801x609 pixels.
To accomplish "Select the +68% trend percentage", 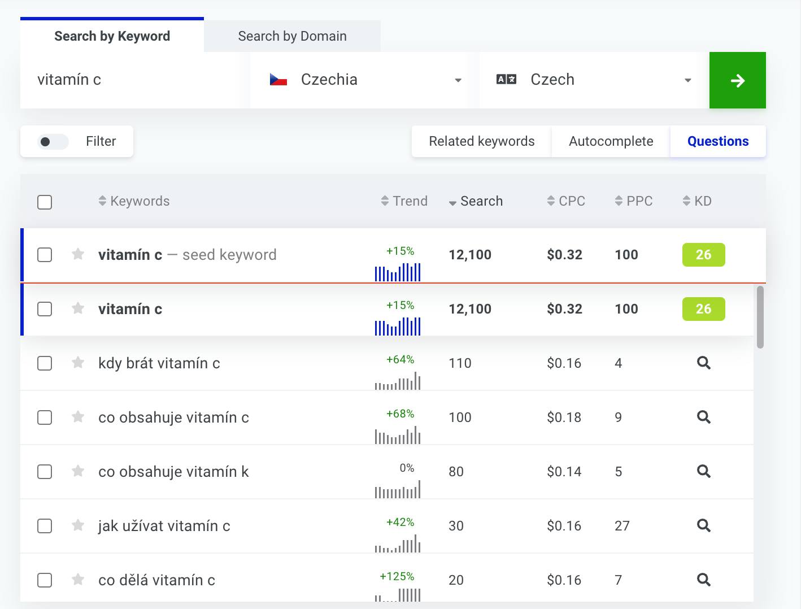I will (400, 414).
